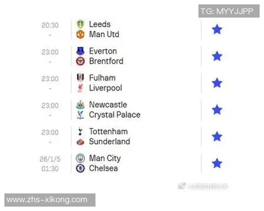This screenshot has width=264, height=211.
Task: Click the Tottenham club crest icon
Action: click(80, 132)
